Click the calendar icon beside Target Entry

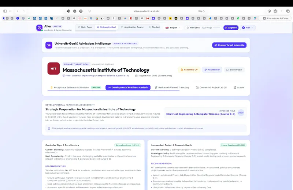coord(136,76)
